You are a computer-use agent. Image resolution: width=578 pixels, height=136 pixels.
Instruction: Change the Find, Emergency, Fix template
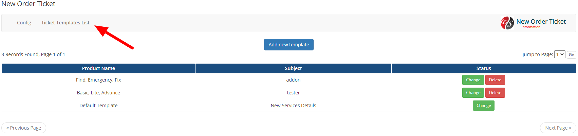click(x=473, y=80)
